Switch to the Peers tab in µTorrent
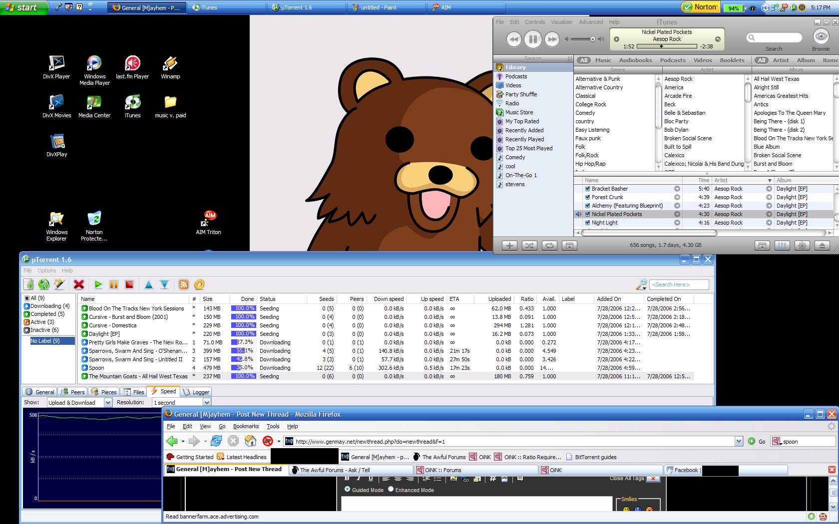 tap(72, 392)
